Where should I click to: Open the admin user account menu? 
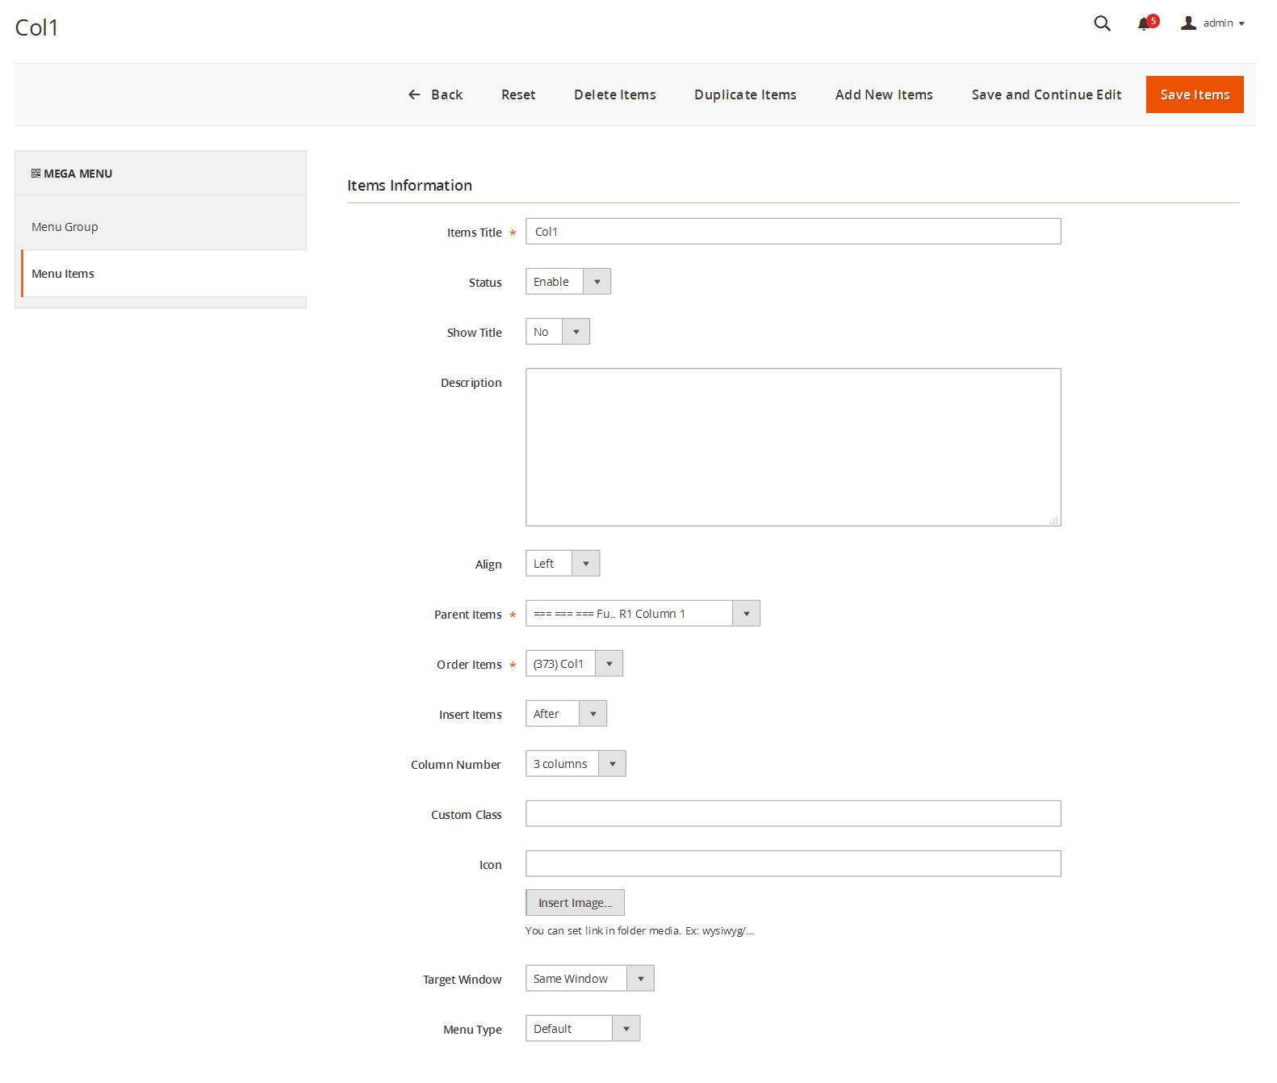coord(1212,23)
